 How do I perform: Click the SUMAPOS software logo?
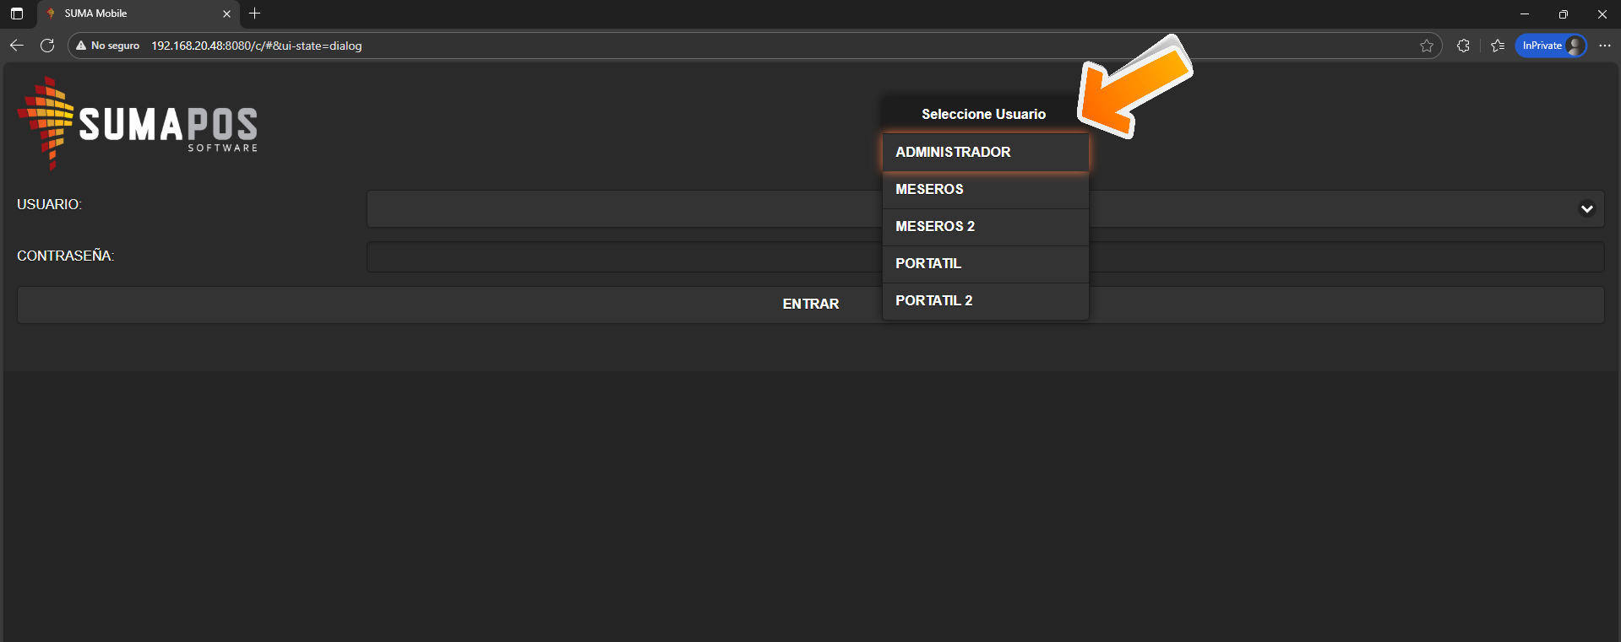[x=138, y=124]
